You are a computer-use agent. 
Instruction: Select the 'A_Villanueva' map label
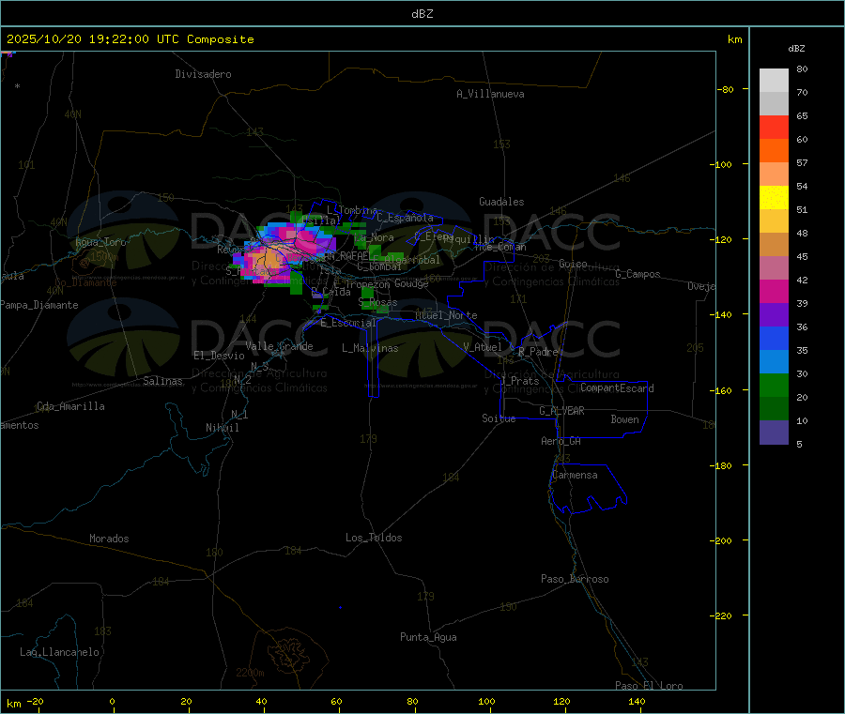tap(490, 94)
